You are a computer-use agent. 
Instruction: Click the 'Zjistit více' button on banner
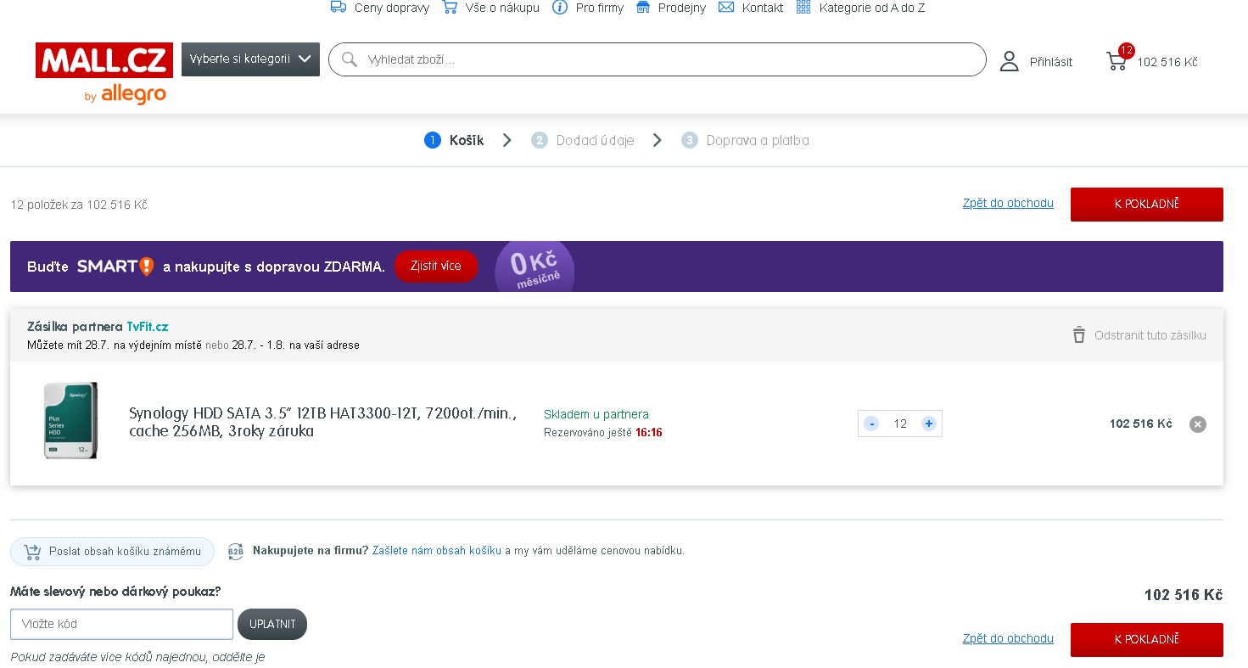435,267
